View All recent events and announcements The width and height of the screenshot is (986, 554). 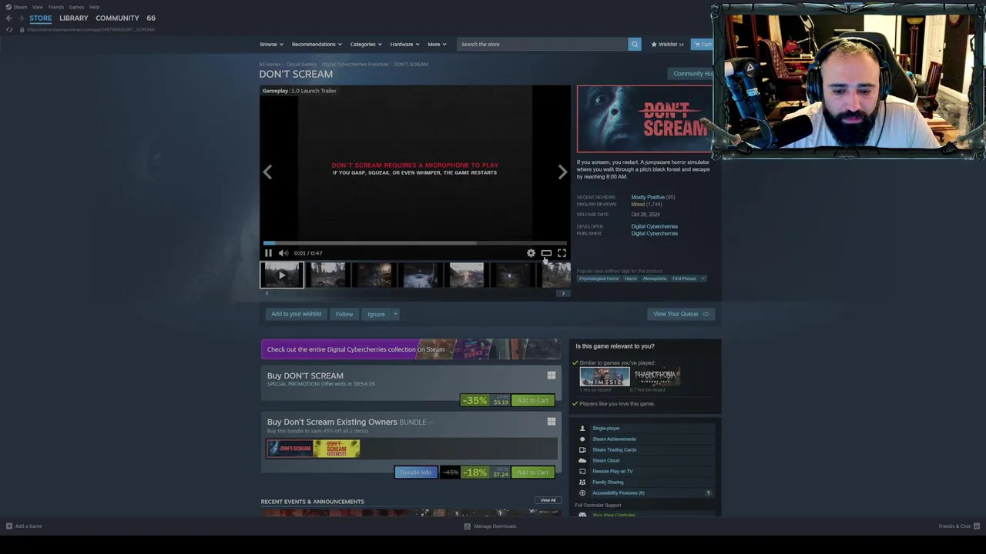click(x=548, y=500)
